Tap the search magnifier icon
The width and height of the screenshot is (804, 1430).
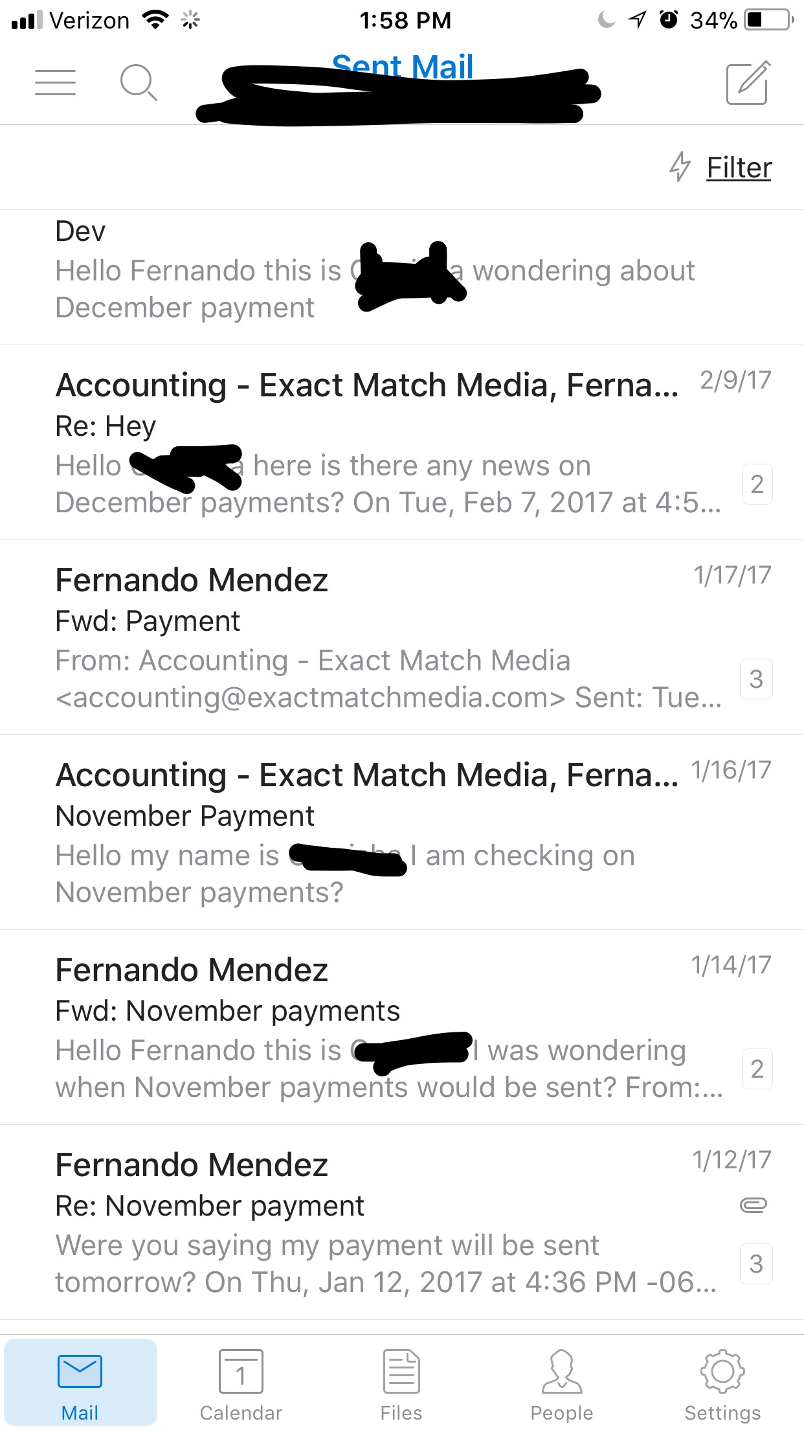(x=139, y=83)
